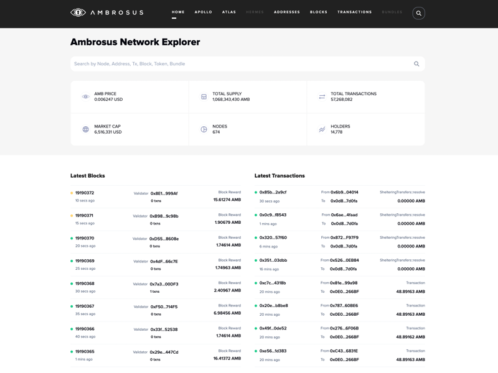Open validator 0xD55...8608e
The height and width of the screenshot is (373, 498).
point(164,239)
